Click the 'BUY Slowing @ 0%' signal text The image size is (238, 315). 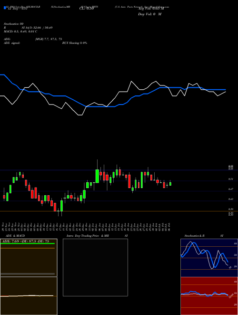point(75,43)
